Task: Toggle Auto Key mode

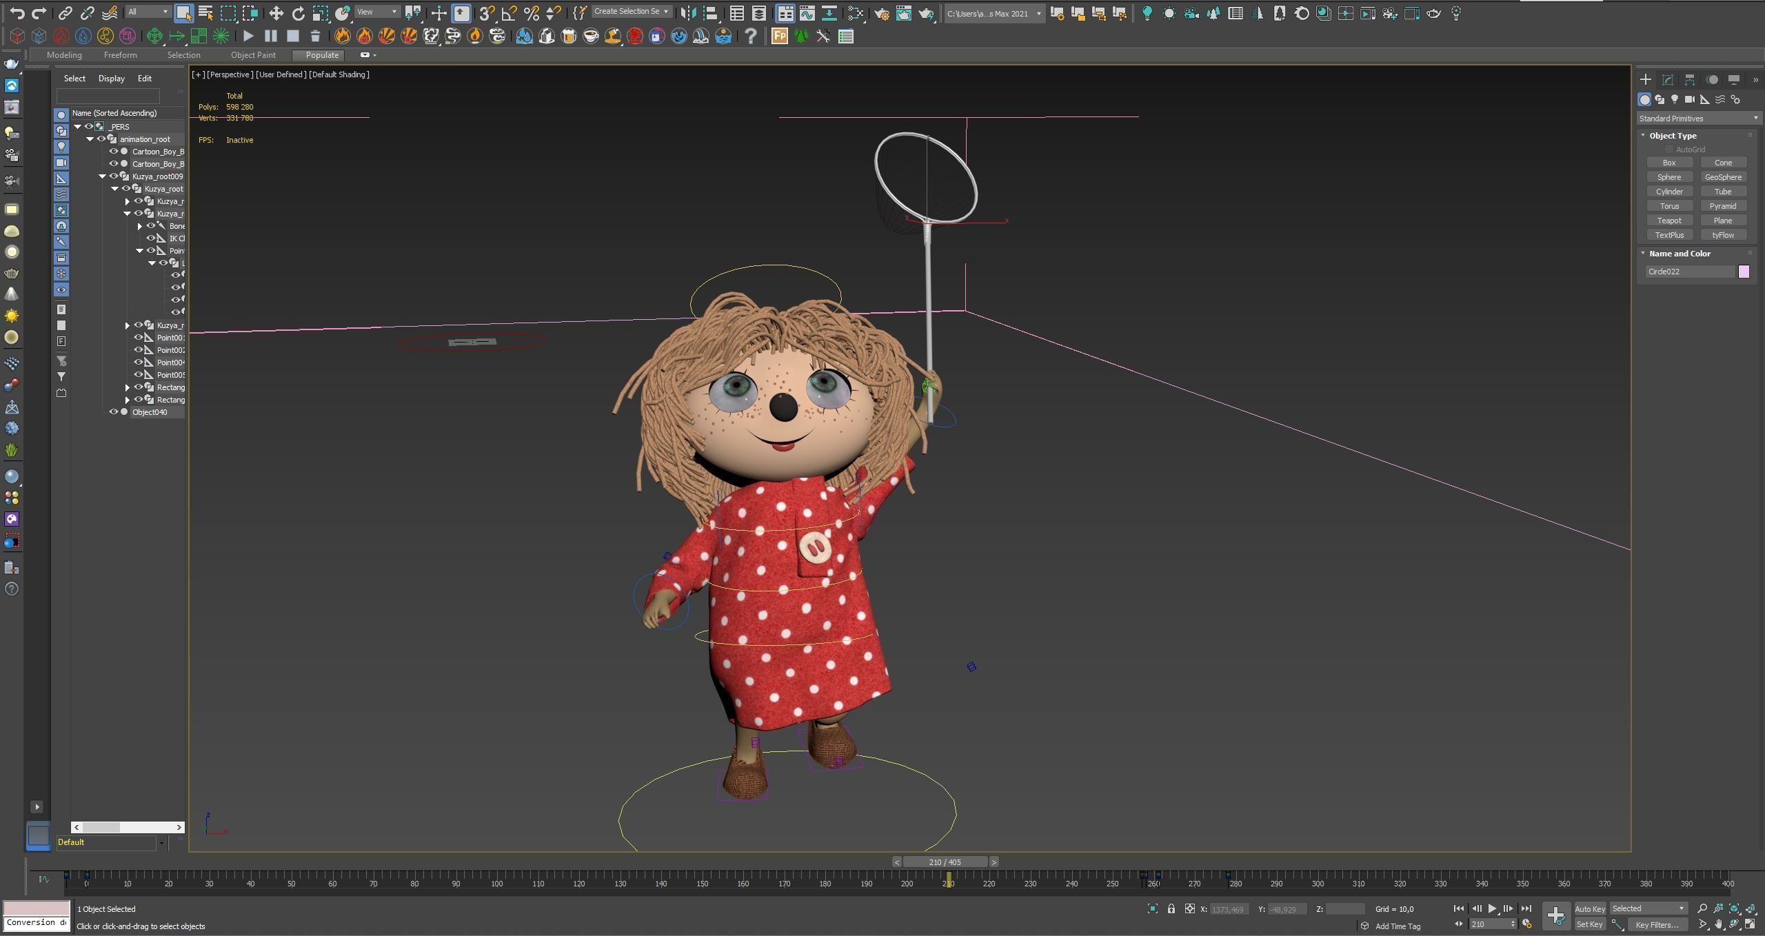Action: coord(1590,909)
